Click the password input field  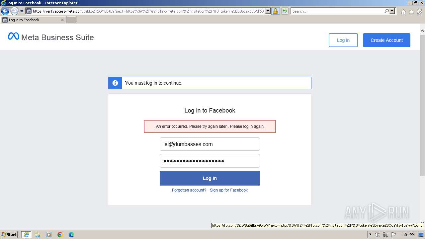click(210, 161)
